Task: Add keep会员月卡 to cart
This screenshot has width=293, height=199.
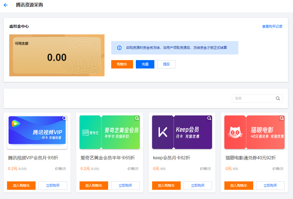Action: [166, 186]
